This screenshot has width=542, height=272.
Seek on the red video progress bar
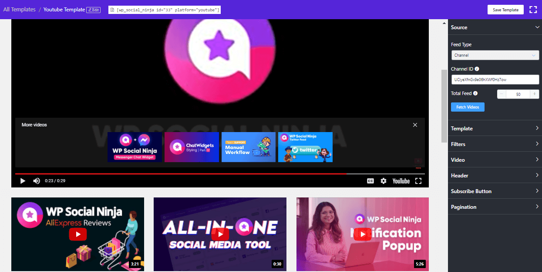point(220,173)
